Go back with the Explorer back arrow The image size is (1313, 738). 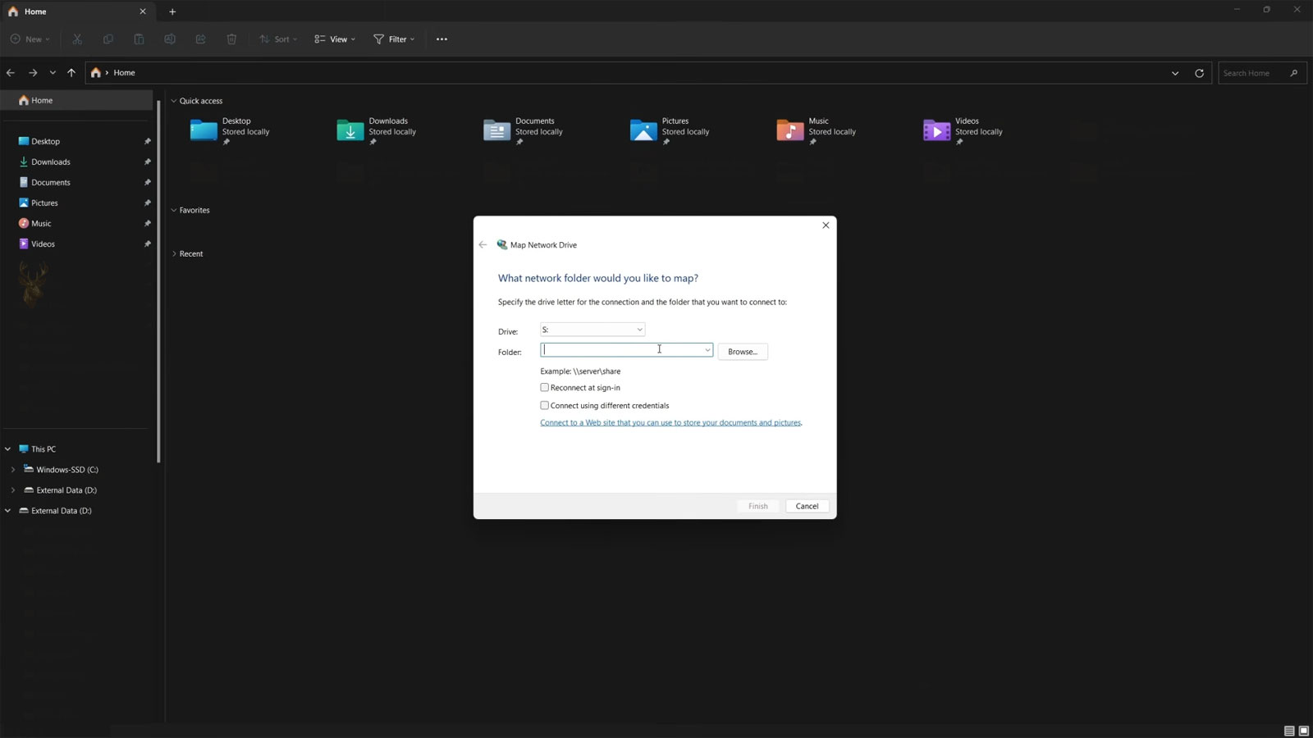(x=11, y=73)
